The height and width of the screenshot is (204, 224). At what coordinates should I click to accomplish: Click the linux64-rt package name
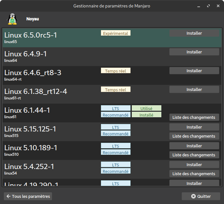(13, 79)
